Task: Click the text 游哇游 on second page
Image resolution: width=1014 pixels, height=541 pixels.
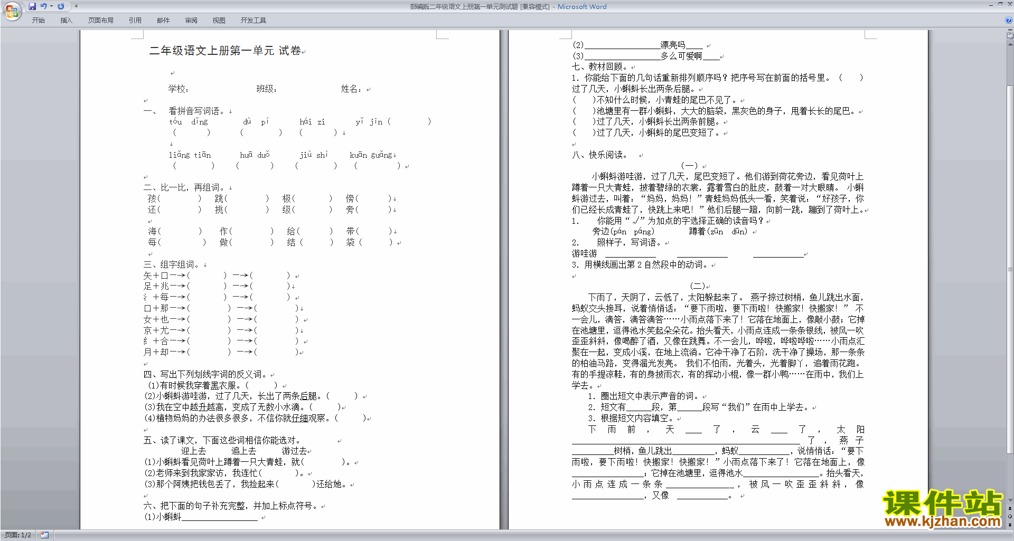Action: (584, 254)
